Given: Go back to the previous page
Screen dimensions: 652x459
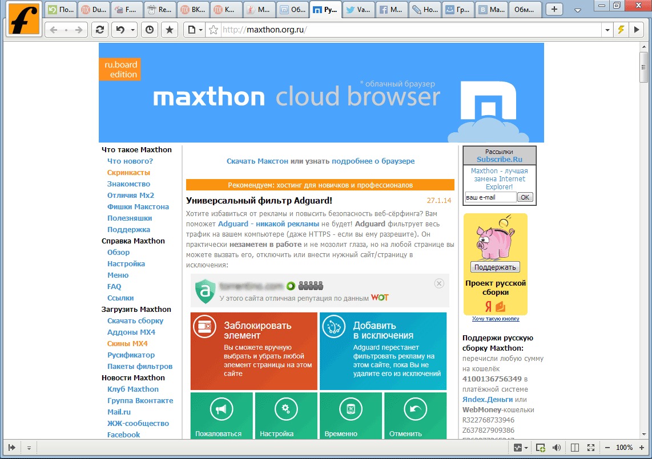Looking at the screenshot, I should click(54, 30).
